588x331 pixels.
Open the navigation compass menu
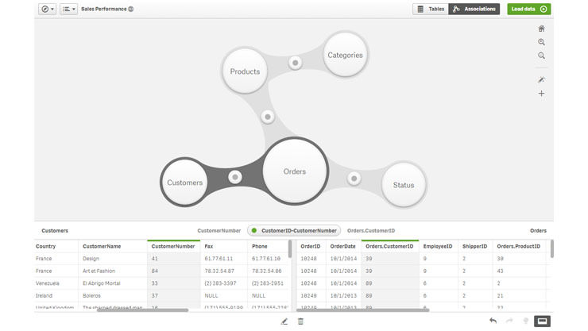47,9
